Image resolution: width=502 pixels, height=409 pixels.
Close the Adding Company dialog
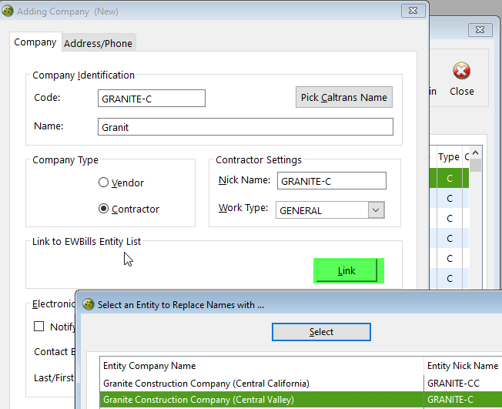413,11
